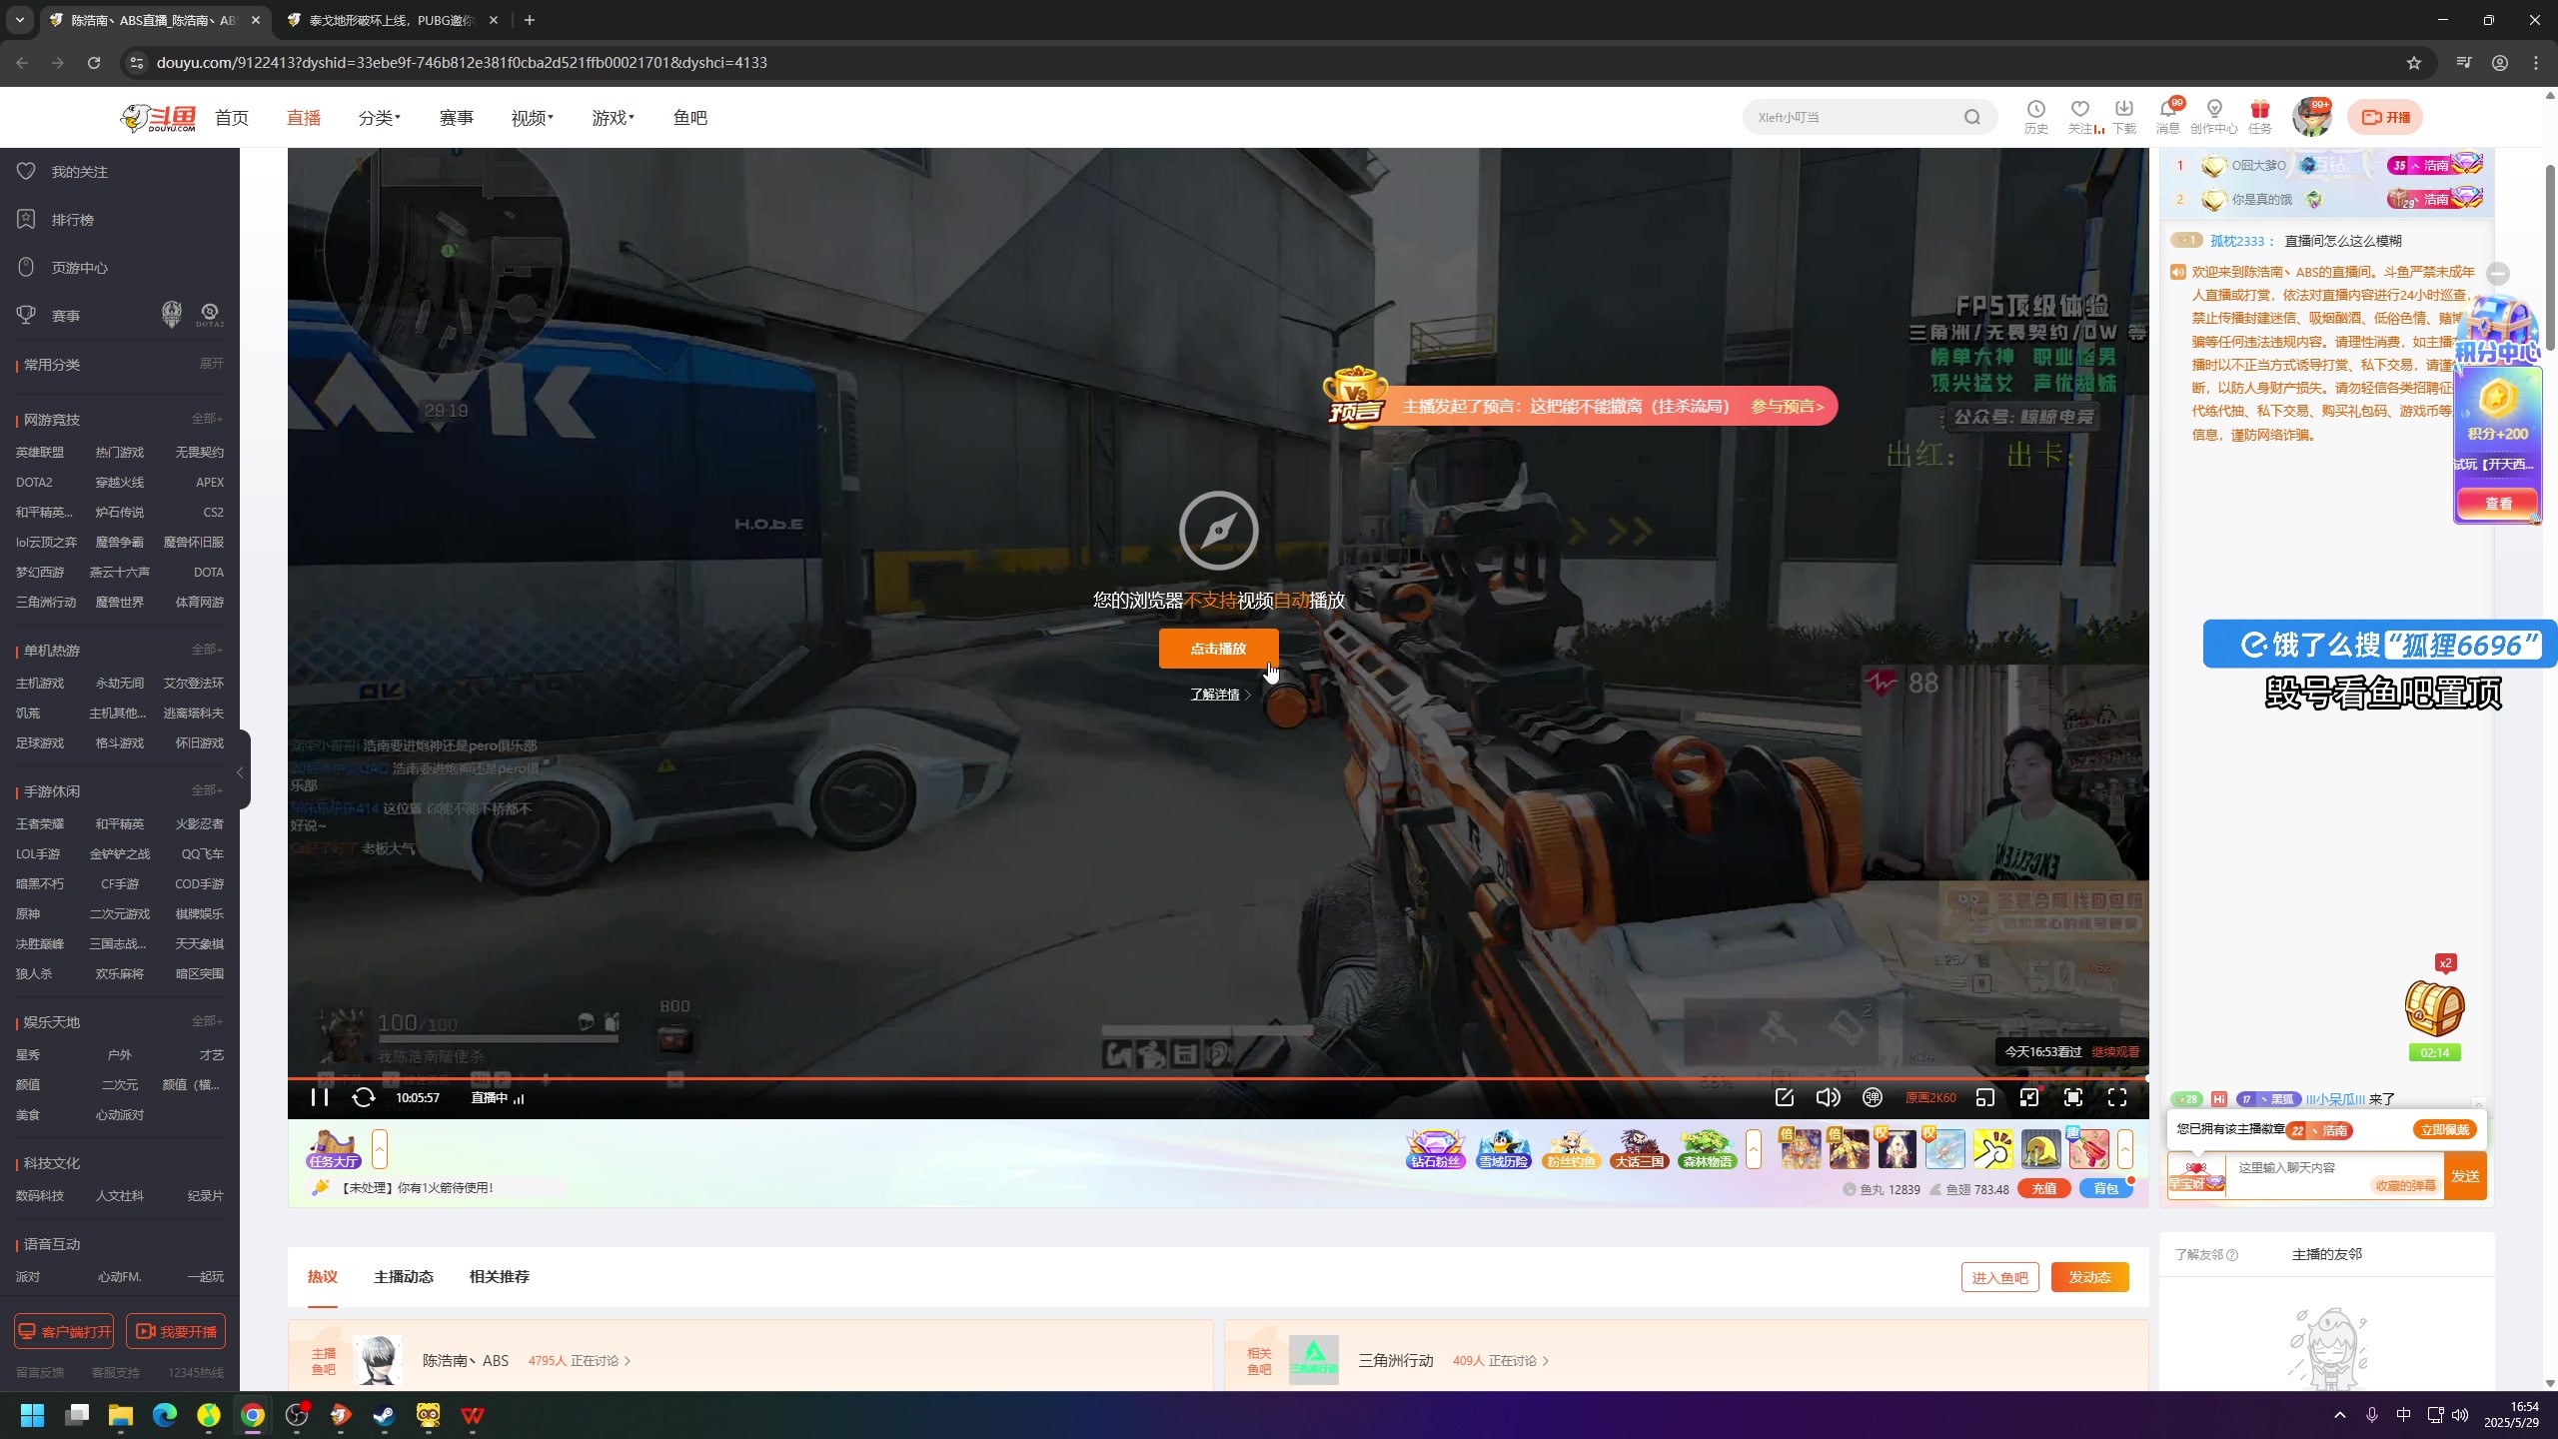Mute the player volume speaker icon
This screenshot has height=1439, width=2558.
point(1828,1097)
